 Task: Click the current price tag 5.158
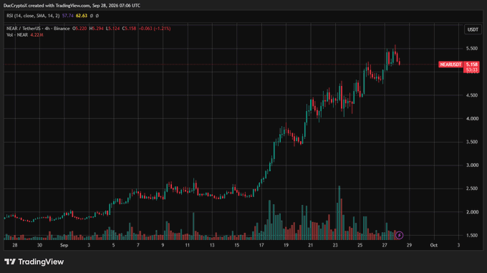click(x=471, y=64)
